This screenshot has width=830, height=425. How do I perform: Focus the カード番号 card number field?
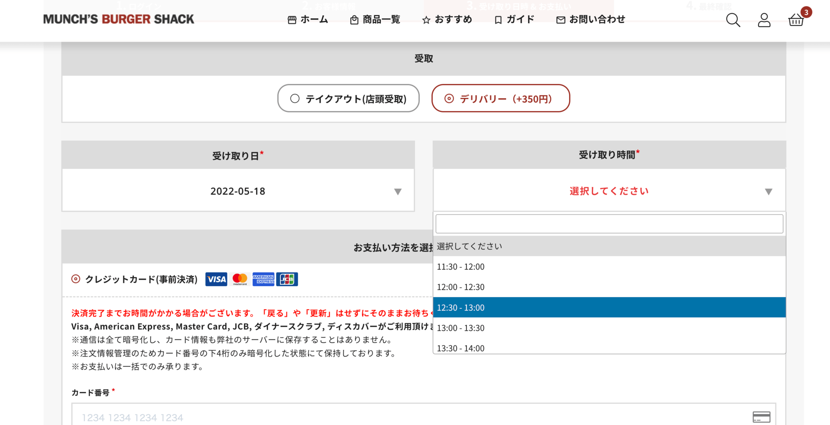pos(424,415)
